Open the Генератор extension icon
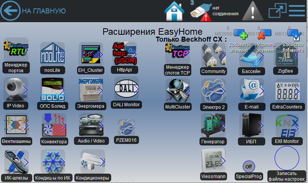 coord(213,126)
